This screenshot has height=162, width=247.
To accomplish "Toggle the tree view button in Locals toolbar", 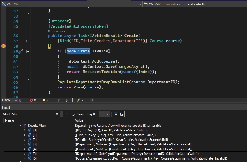I will [122, 114].
